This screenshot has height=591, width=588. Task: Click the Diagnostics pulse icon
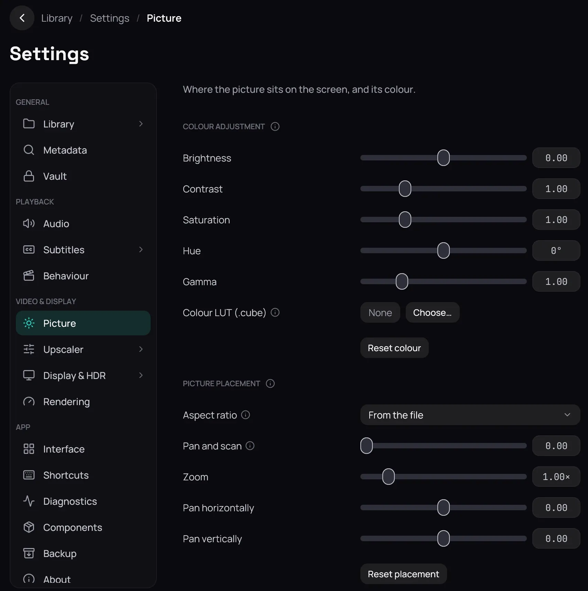[x=29, y=501]
